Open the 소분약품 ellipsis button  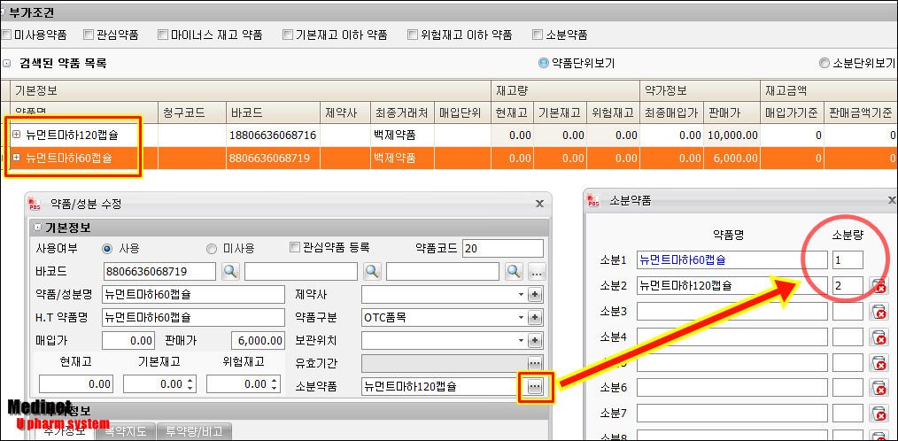(x=535, y=386)
